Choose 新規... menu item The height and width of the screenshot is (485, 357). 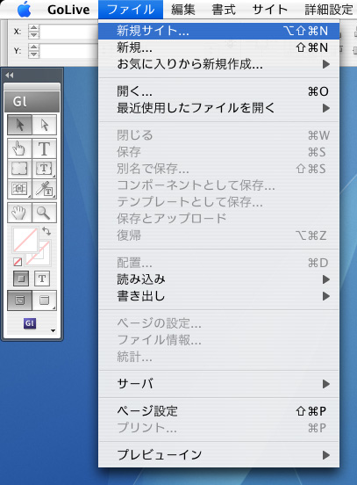pos(218,47)
